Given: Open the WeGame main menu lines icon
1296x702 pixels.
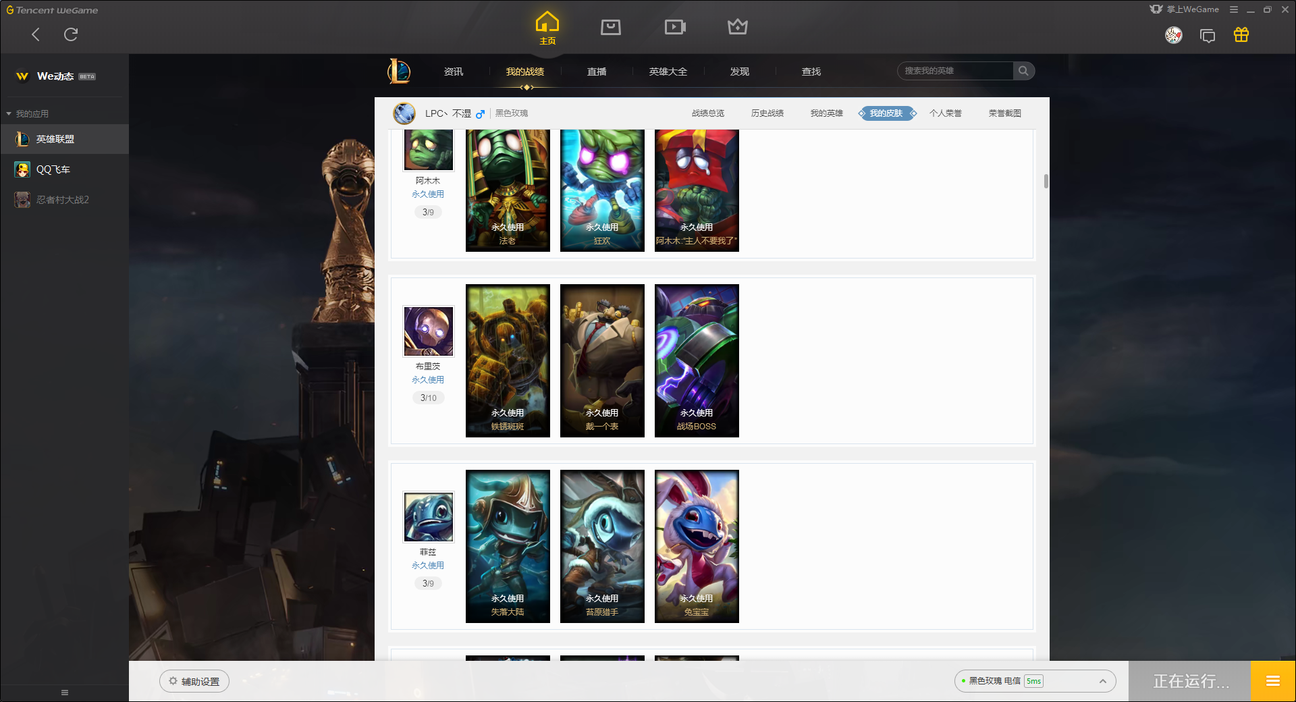Looking at the screenshot, I should tap(1234, 9).
